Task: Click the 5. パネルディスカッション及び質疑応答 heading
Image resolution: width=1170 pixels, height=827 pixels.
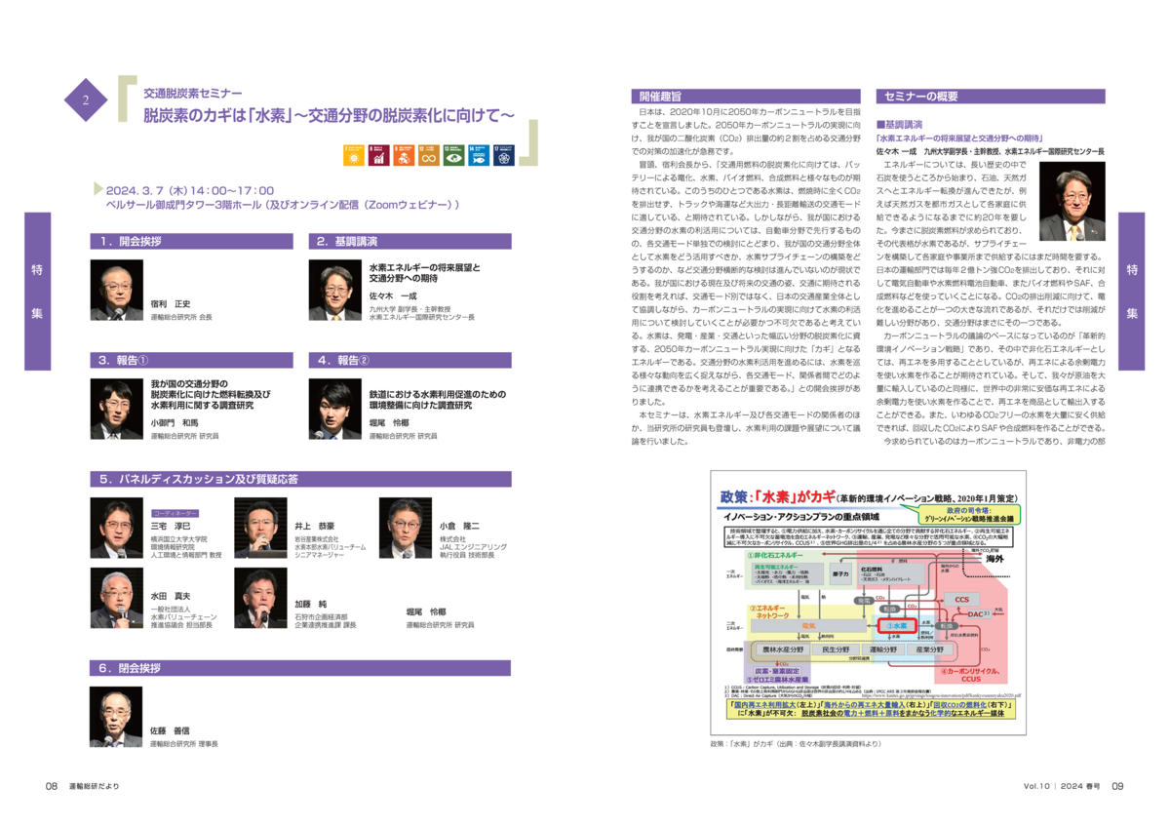Action: tap(300, 479)
